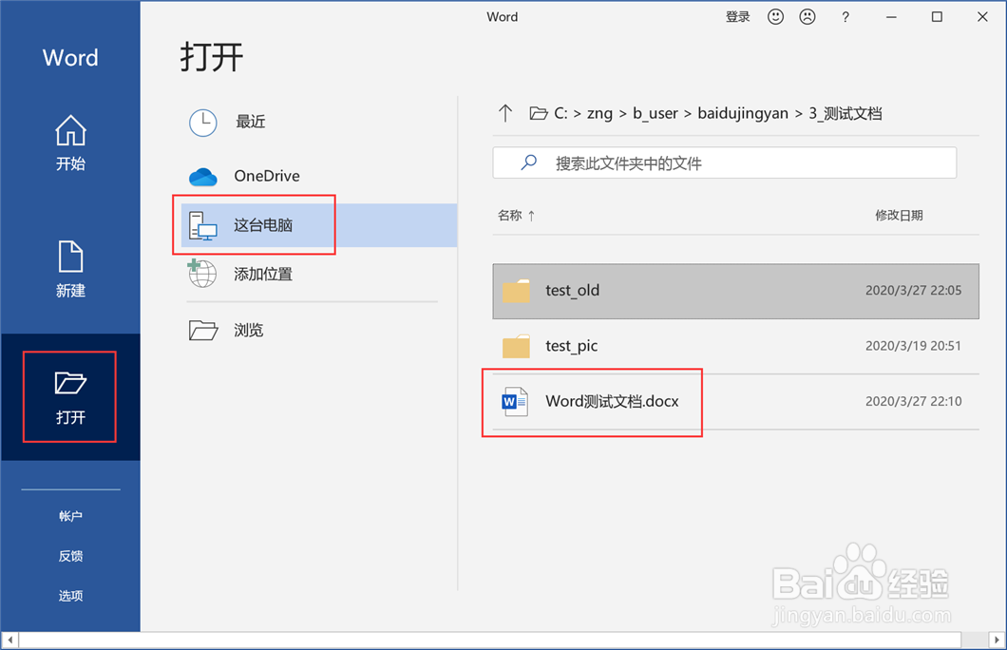This screenshot has width=1007, height=650.
Task: Switch to the 帐户 (Account) section
Action: point(70,516)
